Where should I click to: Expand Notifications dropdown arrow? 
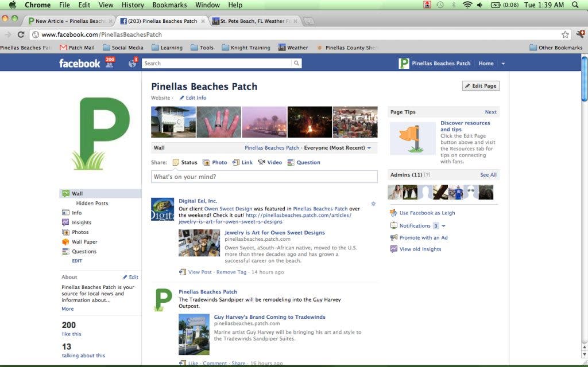point(444,226)
